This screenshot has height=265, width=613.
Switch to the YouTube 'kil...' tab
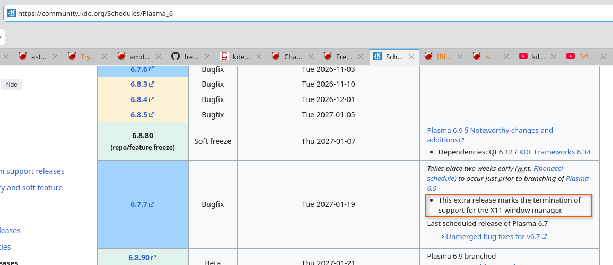(x=539, y=57)
